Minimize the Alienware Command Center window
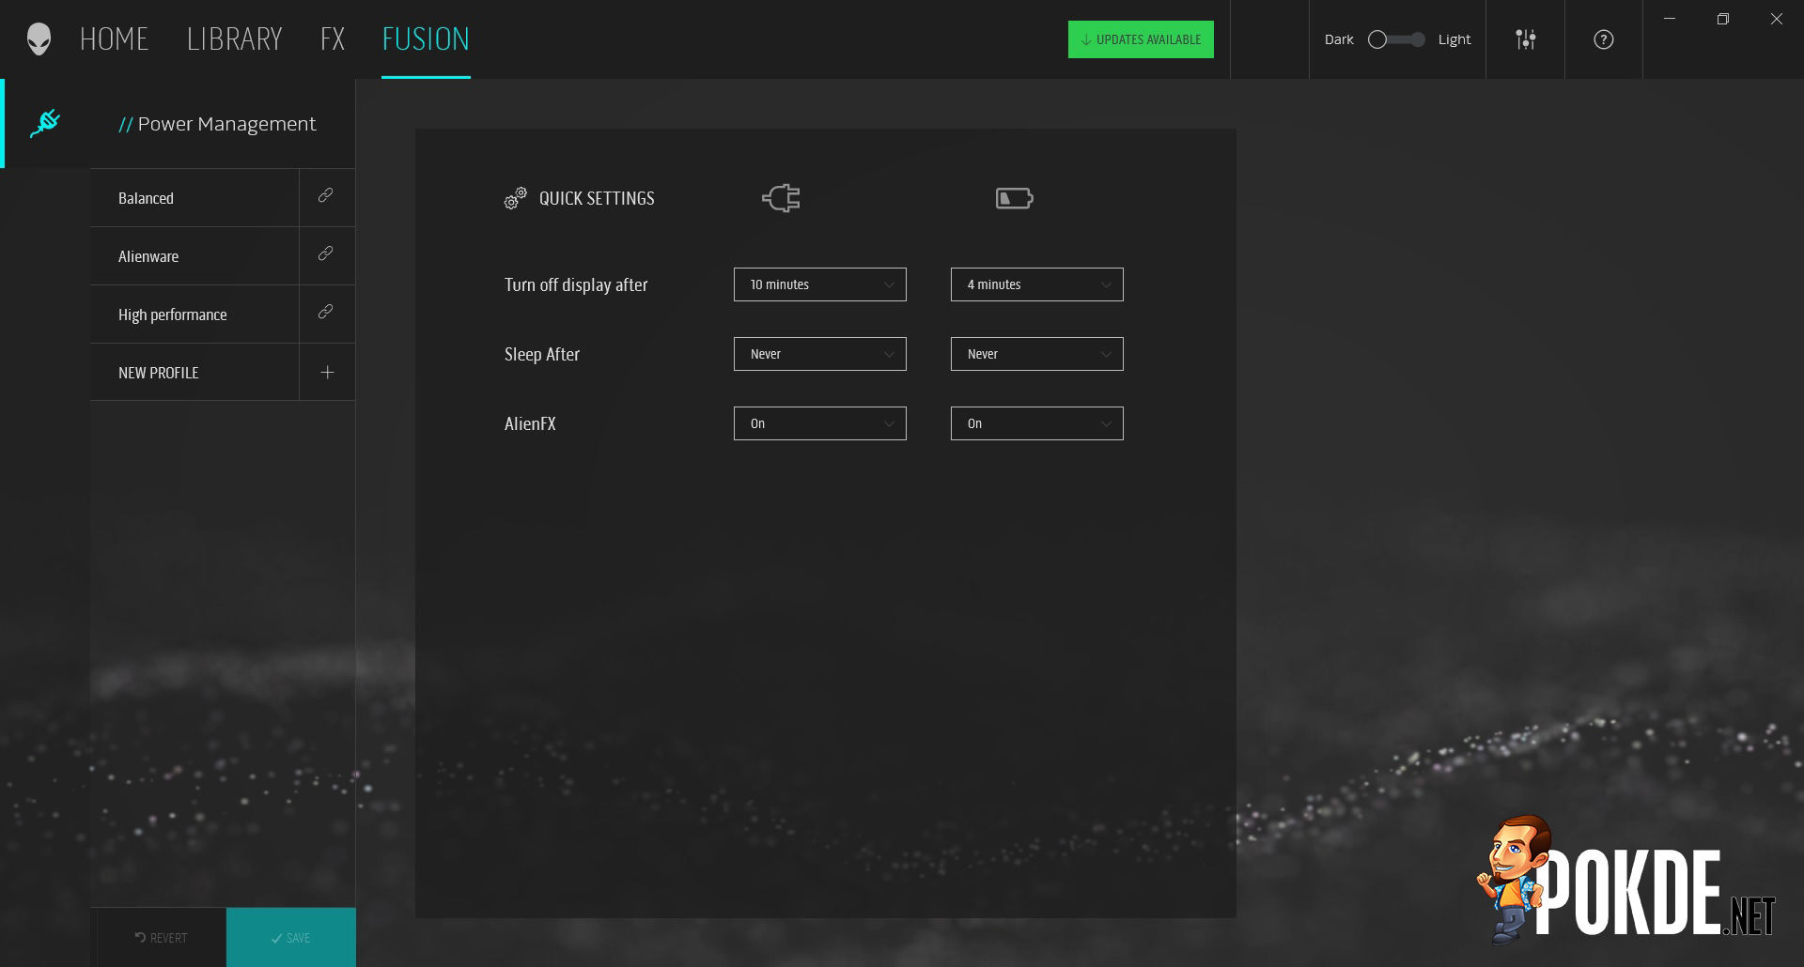This screenshot has height=967, width=1804. tap(1670, 19)
